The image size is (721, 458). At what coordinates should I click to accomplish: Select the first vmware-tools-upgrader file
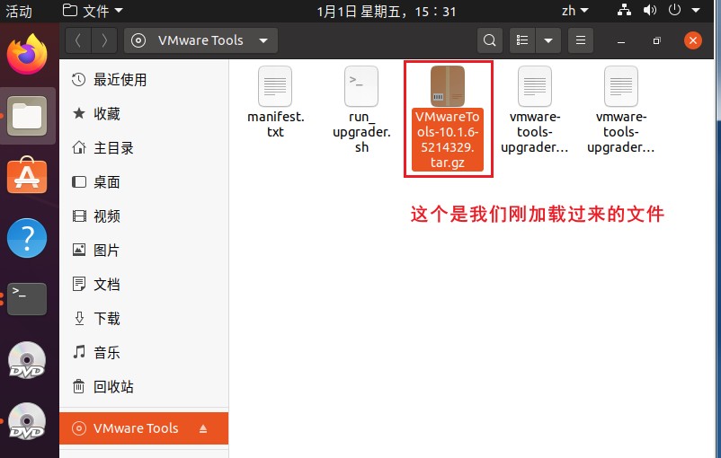tap(534, 110)
